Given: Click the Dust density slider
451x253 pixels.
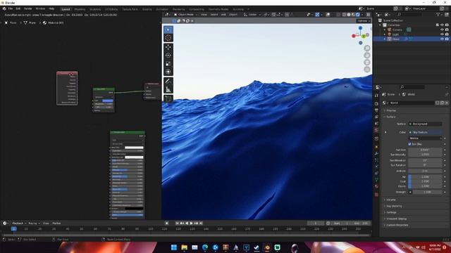Looking at the screenshot, I should (x=425, y=181).
